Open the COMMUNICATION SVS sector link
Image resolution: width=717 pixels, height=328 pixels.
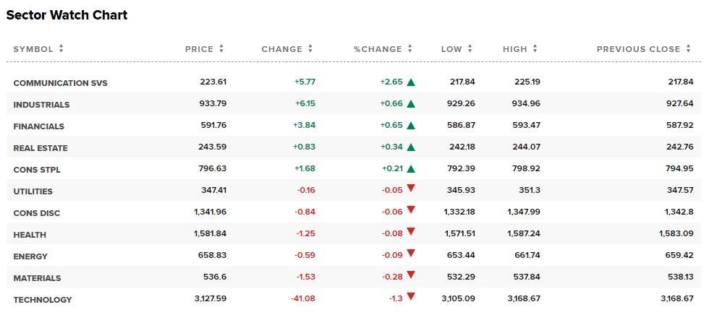click(x=60, y=83)
